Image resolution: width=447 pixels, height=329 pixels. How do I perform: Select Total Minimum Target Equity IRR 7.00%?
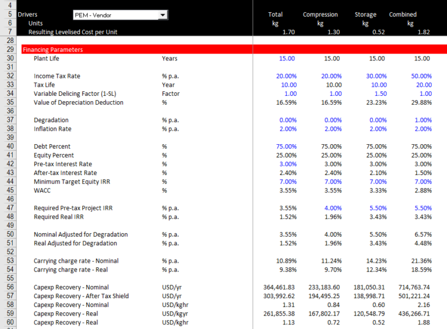pos(288,181)
